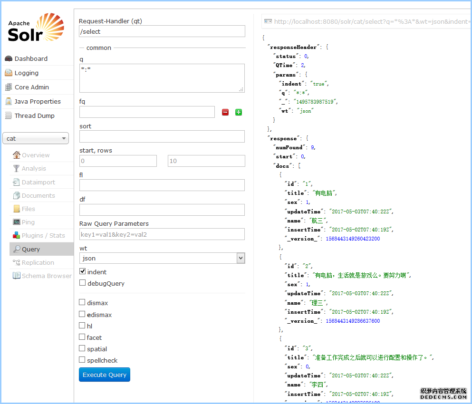Click the Request-Handler /select input field
The width and height of the screenshot is (472, 404).
162,31
